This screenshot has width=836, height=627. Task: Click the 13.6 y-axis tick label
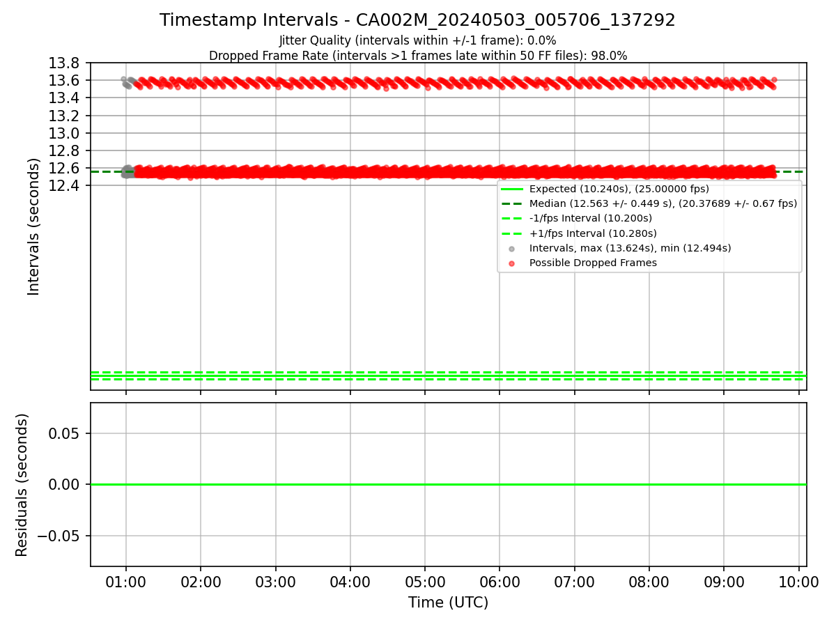(65, 81)
